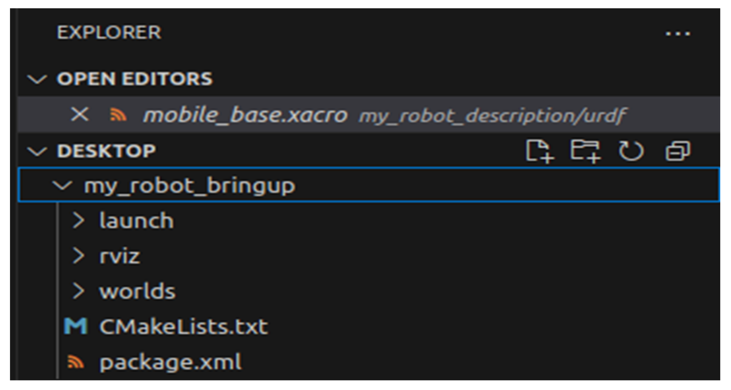Refresh the Explorer file tree

click(631, 151)
